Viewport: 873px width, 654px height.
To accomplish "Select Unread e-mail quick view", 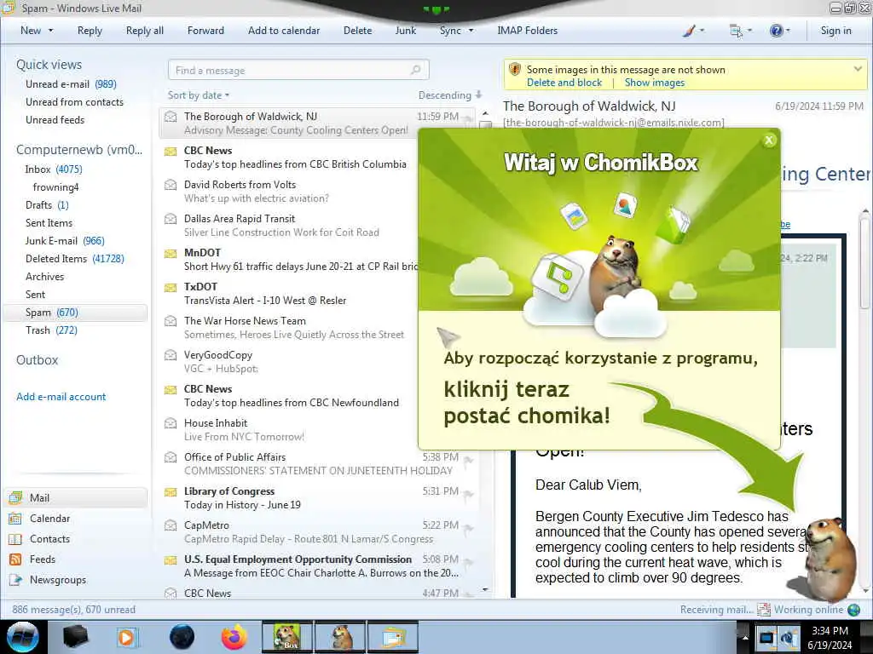I will (x=71, y=84).
